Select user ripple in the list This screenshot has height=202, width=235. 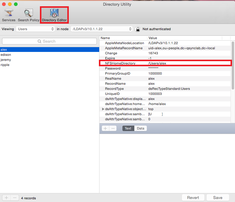(49, 65)
